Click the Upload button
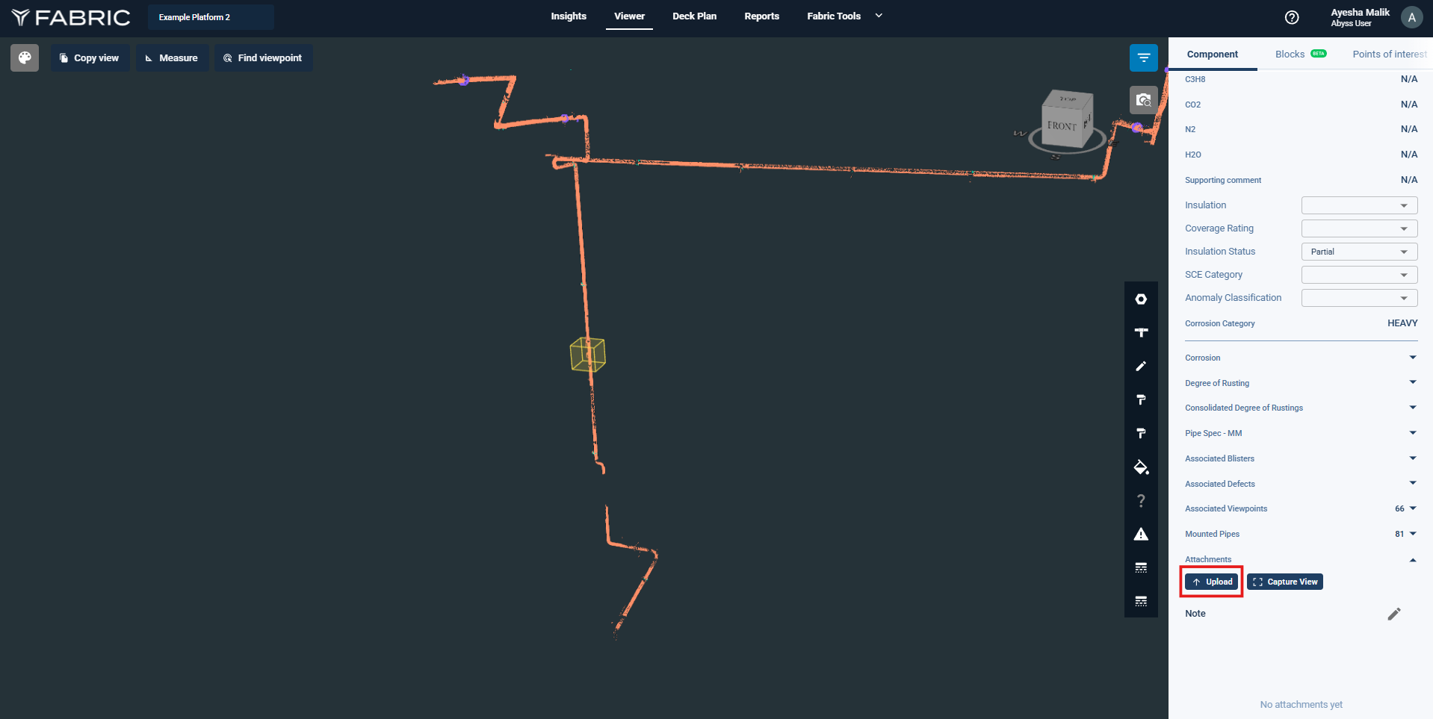Image resolution: width=1433 pixels, height=719 pixels. 1211,582
